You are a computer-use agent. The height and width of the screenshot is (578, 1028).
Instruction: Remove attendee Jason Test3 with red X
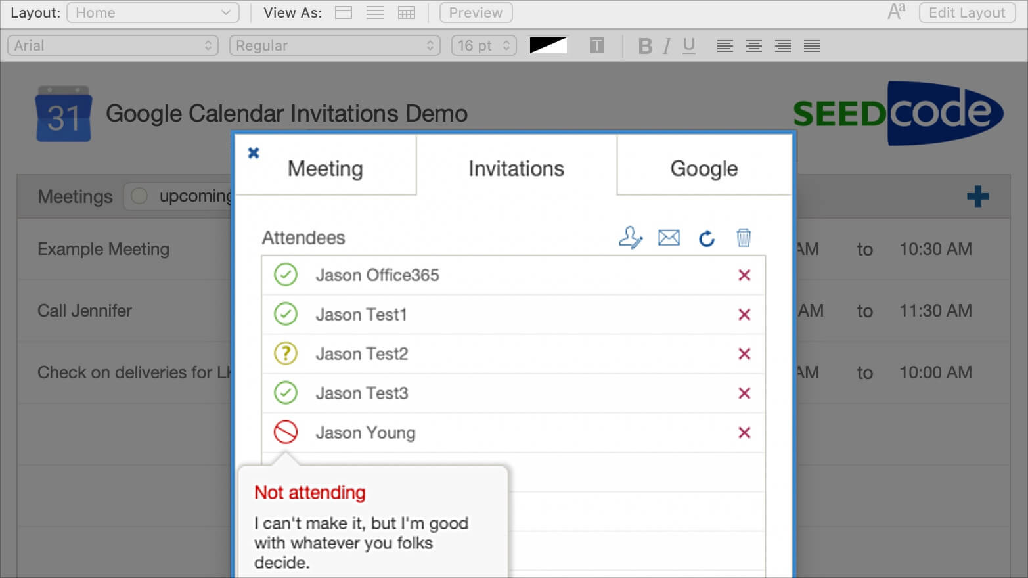click(x=744, y=393)
